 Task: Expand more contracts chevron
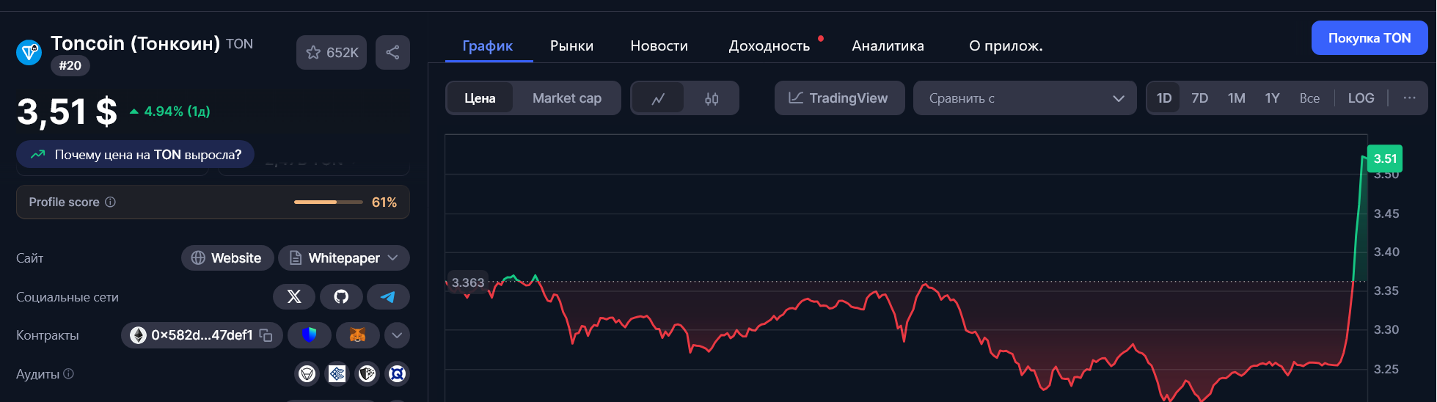click(397, 335)
